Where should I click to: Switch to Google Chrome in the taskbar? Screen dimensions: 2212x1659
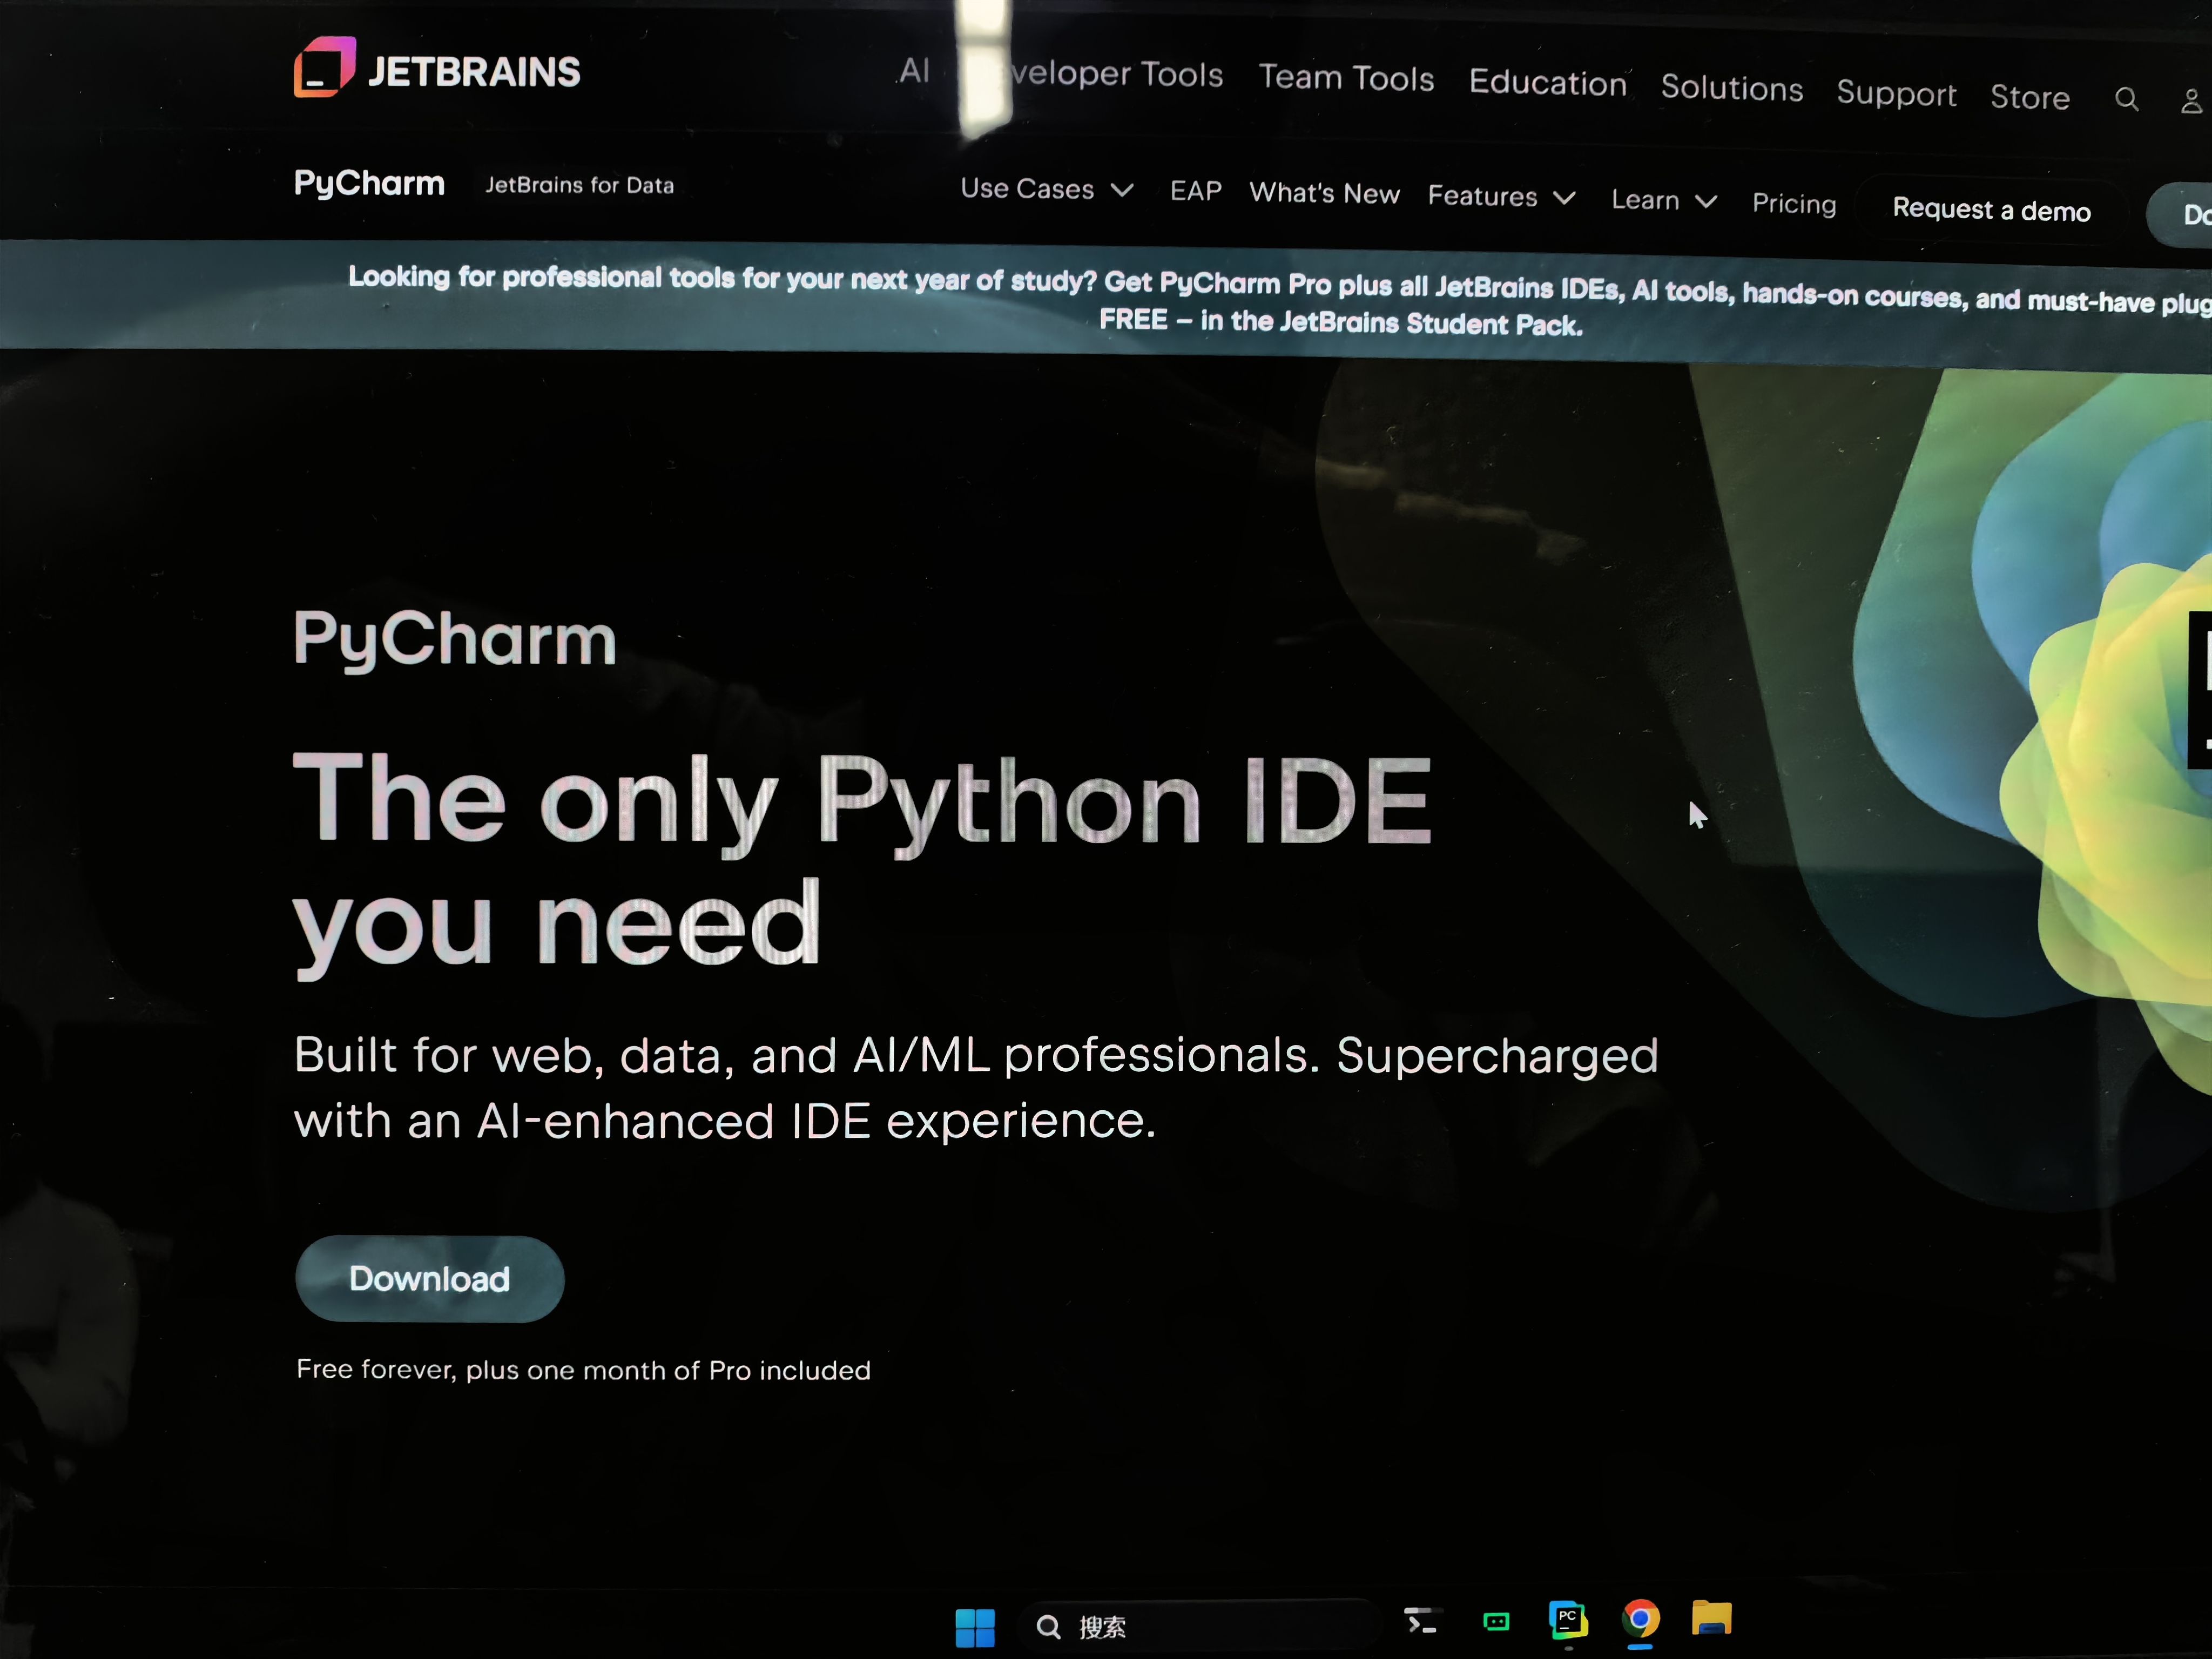[x=1640, y=1619]
